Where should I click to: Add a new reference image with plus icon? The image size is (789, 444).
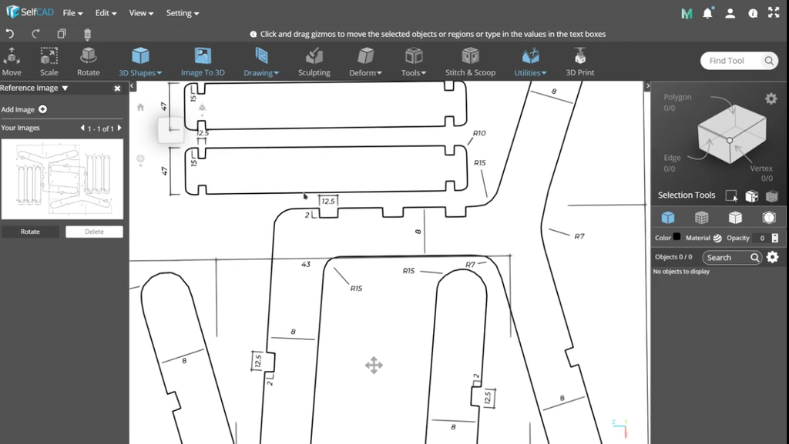[x=42, y=109]
